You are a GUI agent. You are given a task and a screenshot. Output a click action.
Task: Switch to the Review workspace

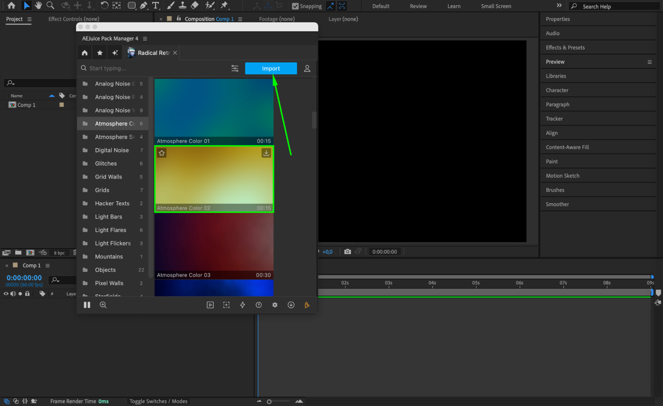(x=418, y=6)
